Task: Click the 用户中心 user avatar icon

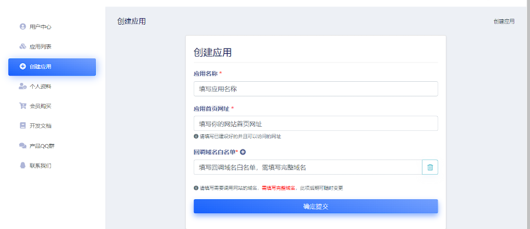Action: 23,26
